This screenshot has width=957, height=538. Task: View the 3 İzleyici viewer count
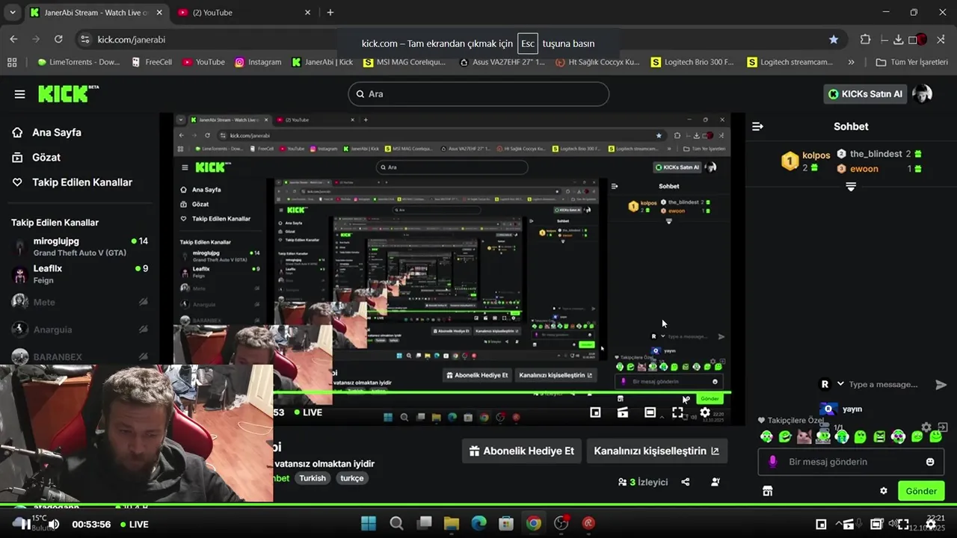[x=643, y=482]
